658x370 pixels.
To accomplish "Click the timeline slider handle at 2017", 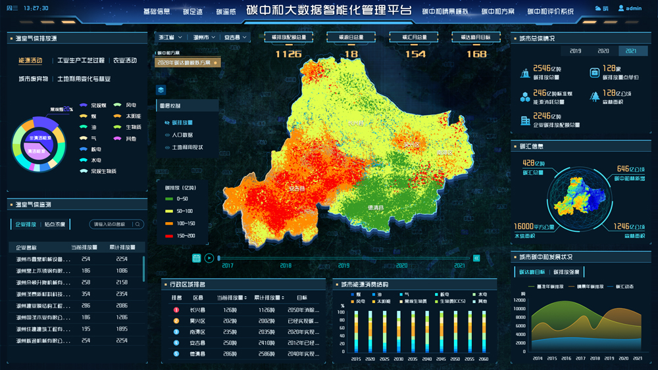I will coord(219,258).
